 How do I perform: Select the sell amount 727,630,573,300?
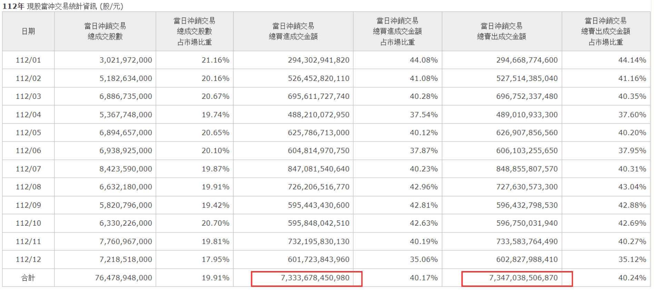click(x=527, y=187)
